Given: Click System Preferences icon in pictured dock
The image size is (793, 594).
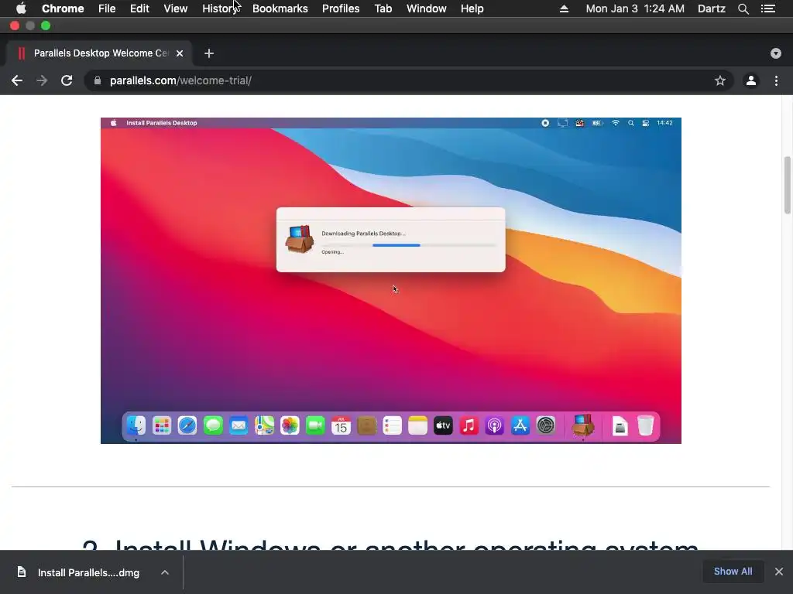Looking at the screenshot, I should 546,426.
